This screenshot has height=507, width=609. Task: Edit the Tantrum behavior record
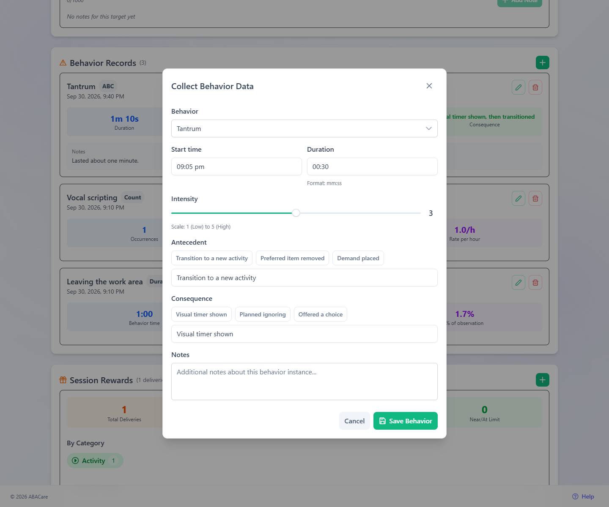point(518,87)
